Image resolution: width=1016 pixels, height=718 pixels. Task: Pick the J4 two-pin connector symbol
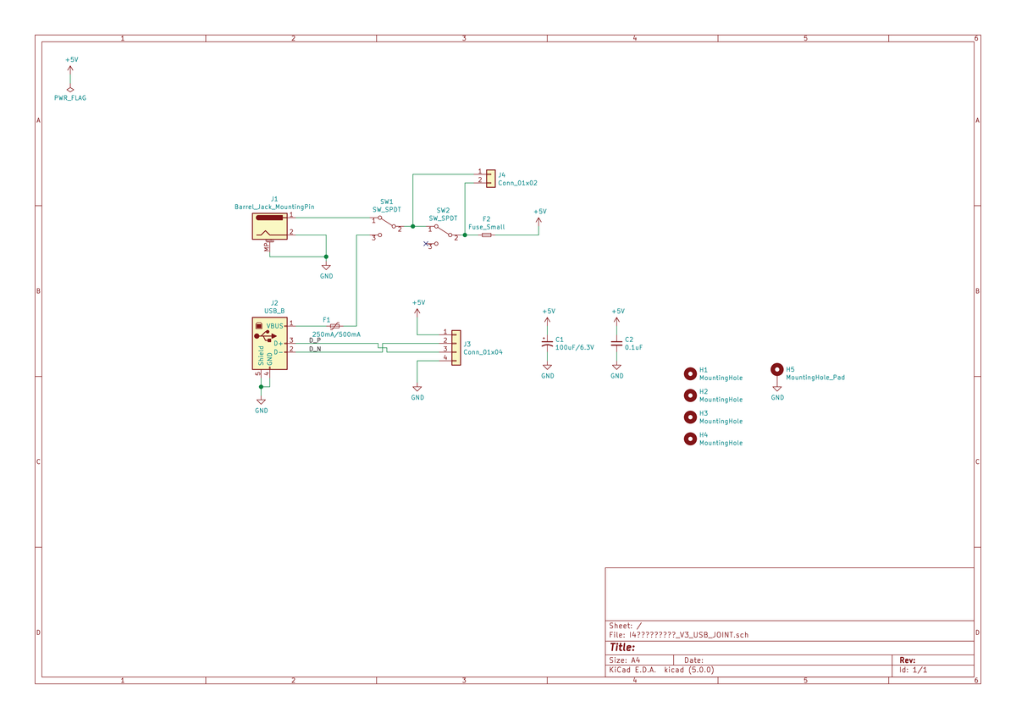click(490, 177)
